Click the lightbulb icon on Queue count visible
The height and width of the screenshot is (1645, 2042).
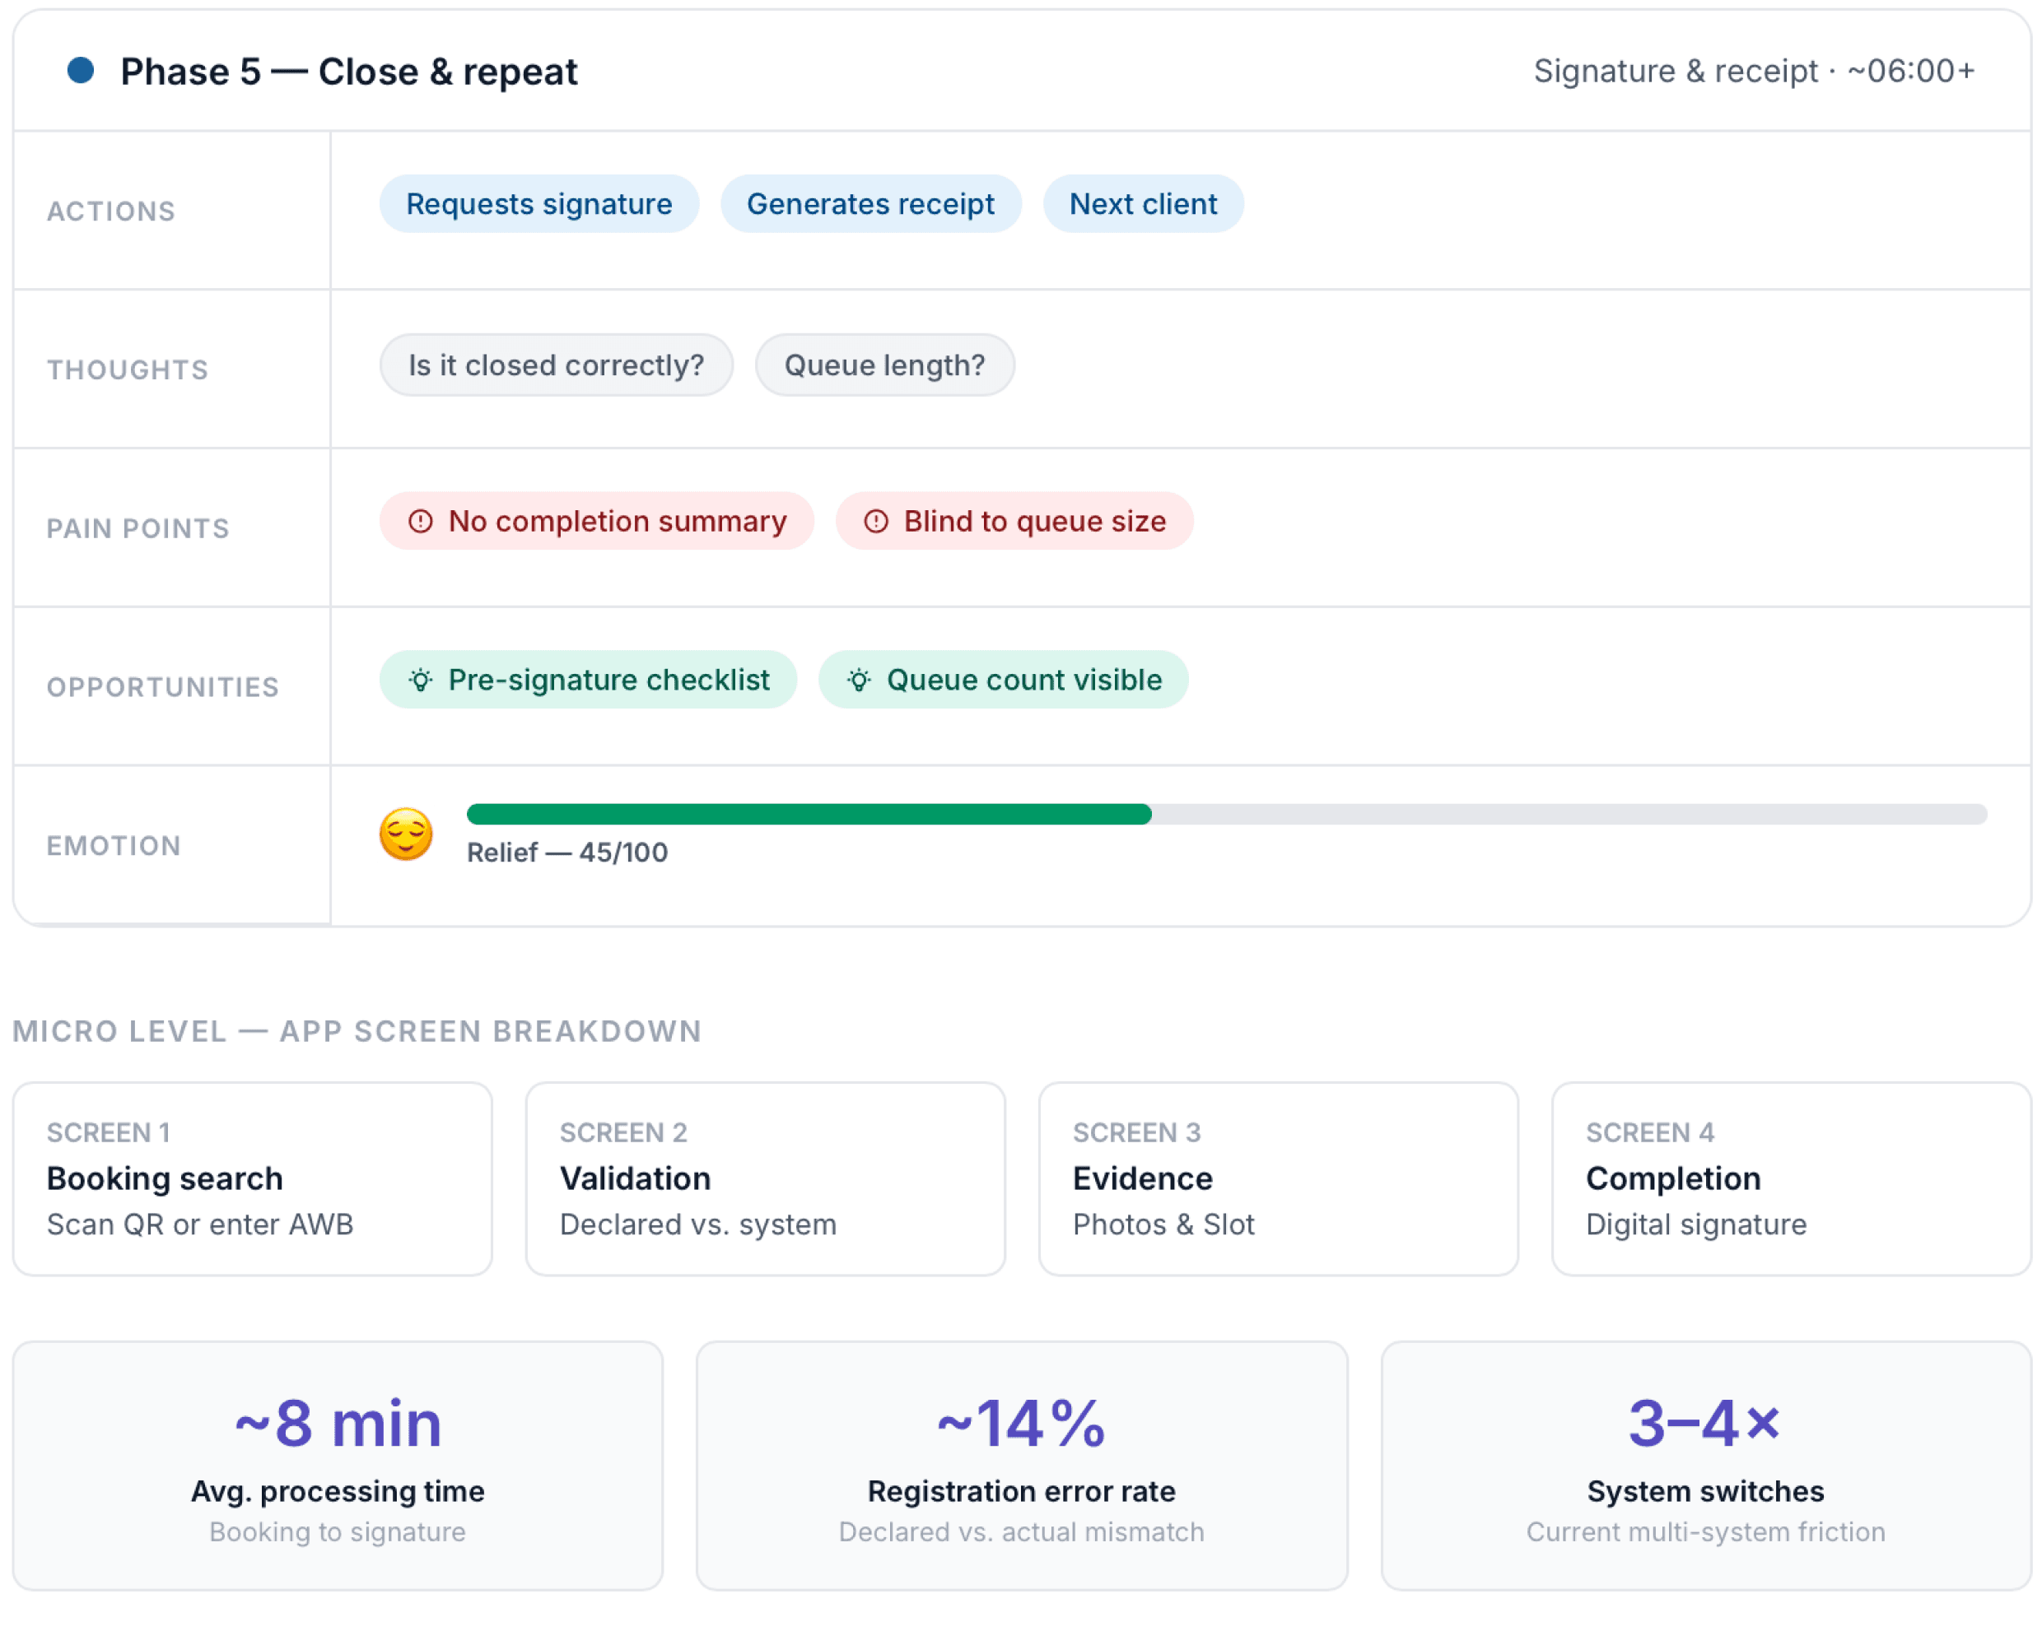859,680
